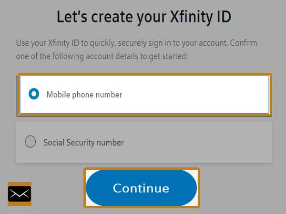The image size is (286, 214).
Task: Click the "Social Security number" label text
Action: pyautogui.click(x=83, y=142)
